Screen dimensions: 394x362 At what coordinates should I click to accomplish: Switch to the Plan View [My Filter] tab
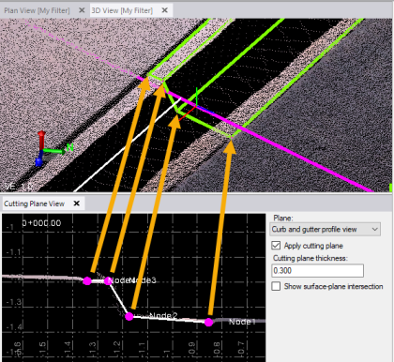coord(37,10)
